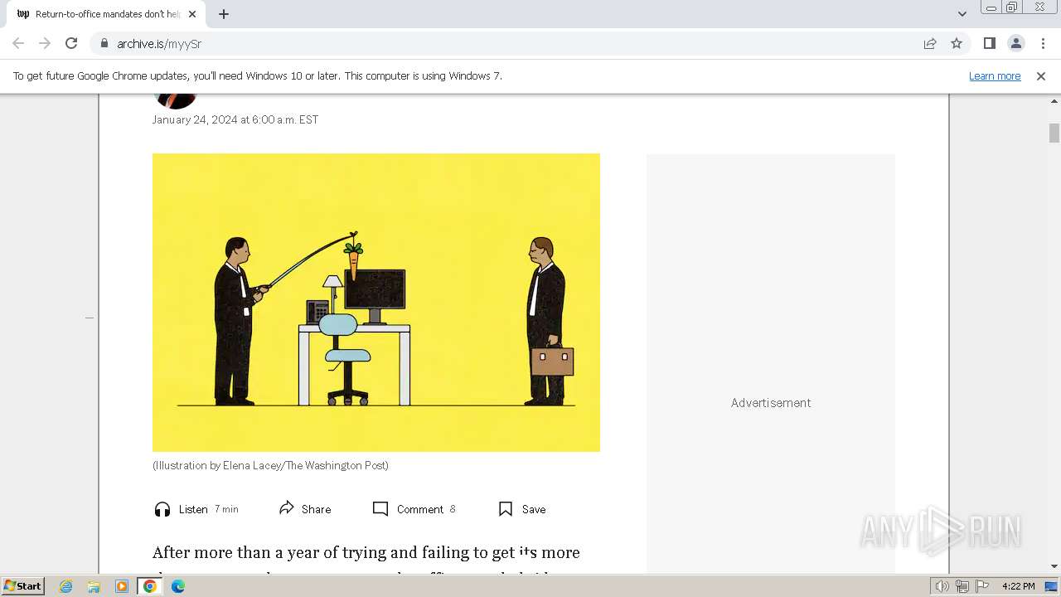Reload the page with the refresh icon
The height and width of the screenshot is (597, 1061).
point(71,43)
